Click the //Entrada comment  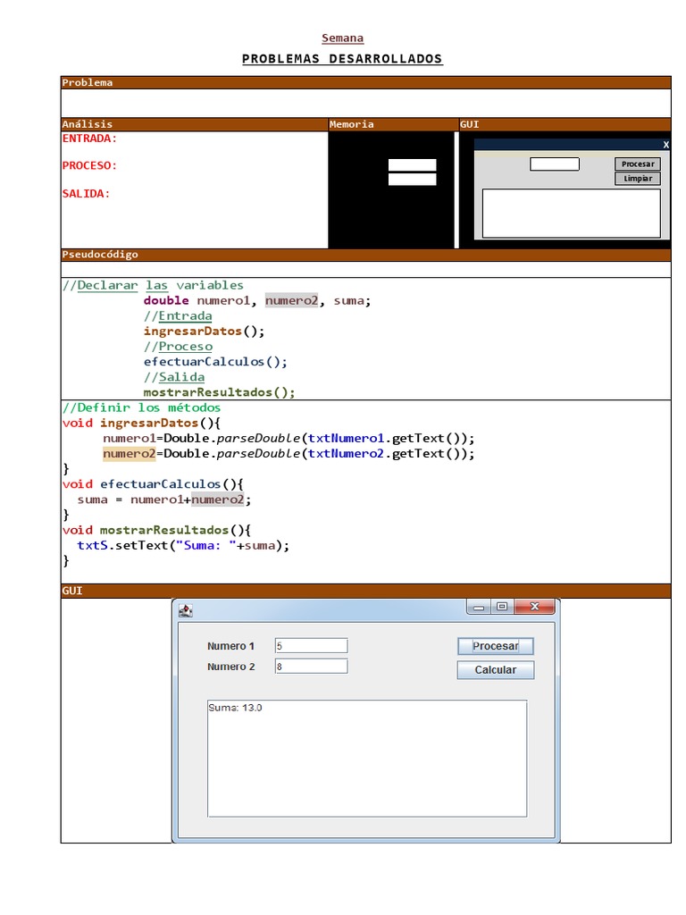178,315
